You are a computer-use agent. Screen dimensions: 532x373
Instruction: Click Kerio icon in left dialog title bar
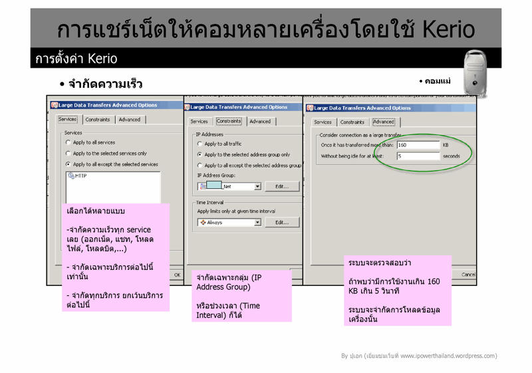coord(55,105)
